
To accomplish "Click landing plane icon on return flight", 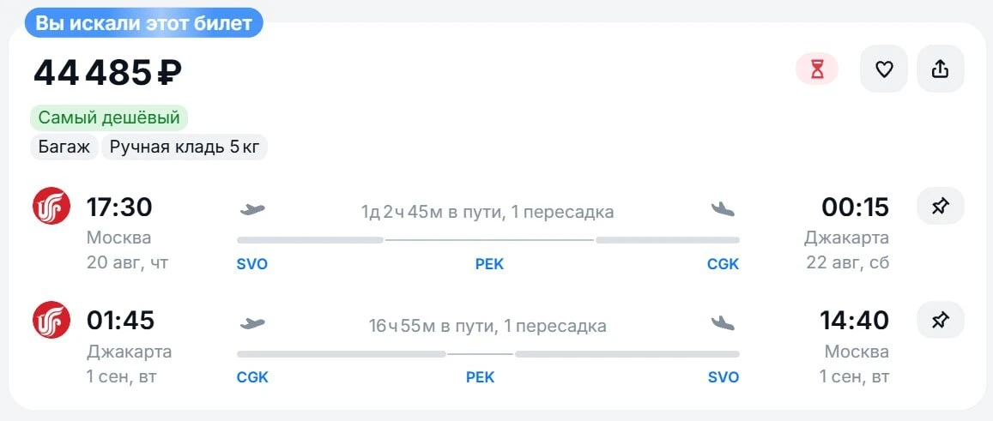I will 723,323.
